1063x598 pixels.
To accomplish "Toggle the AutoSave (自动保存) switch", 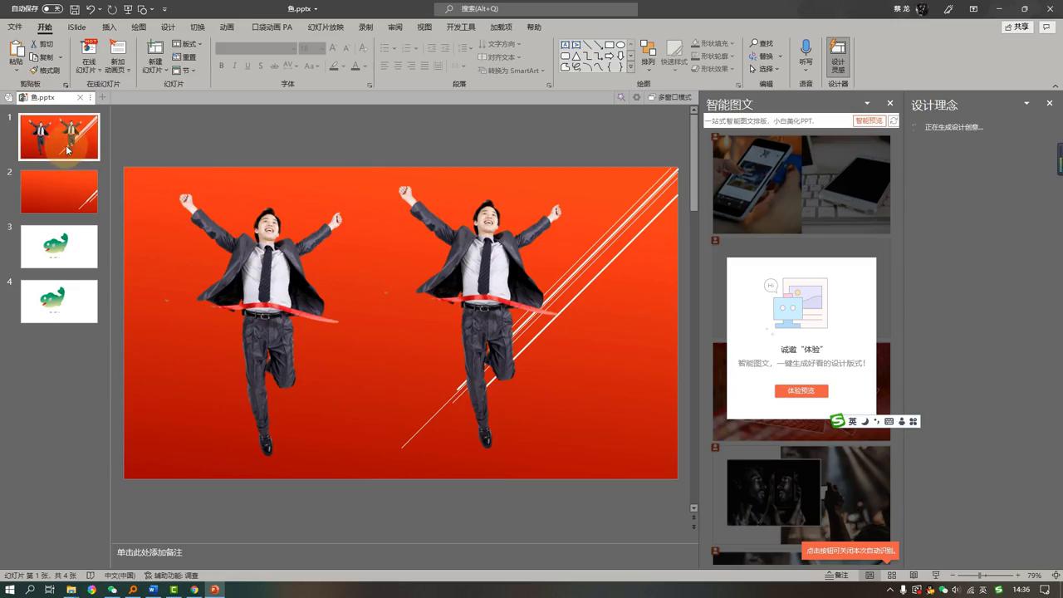I will (x=52, y=9).
